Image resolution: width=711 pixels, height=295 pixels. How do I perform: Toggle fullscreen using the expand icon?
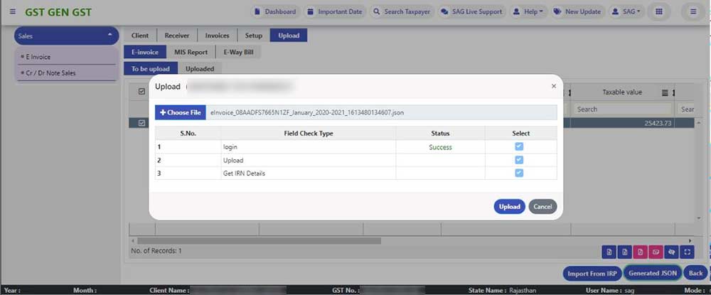coord(687,252)
